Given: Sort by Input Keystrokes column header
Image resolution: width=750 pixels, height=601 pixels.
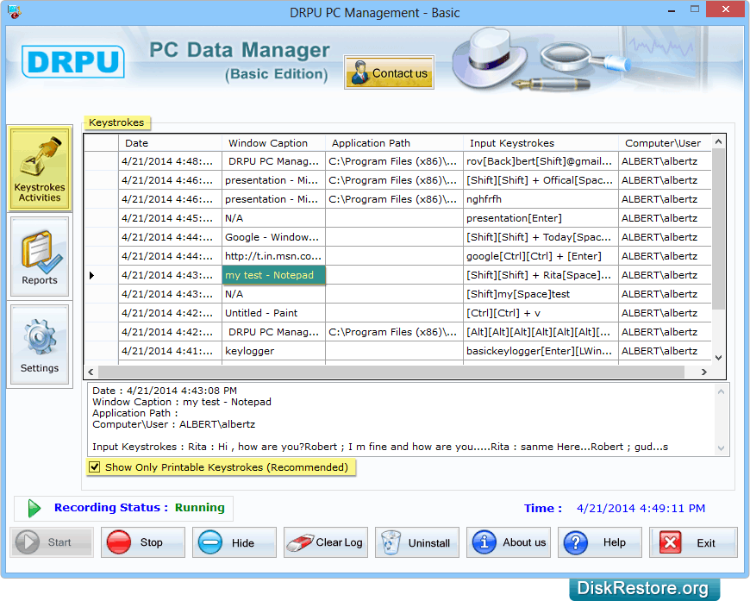Looking at the screenshot, I should [541, 143].
